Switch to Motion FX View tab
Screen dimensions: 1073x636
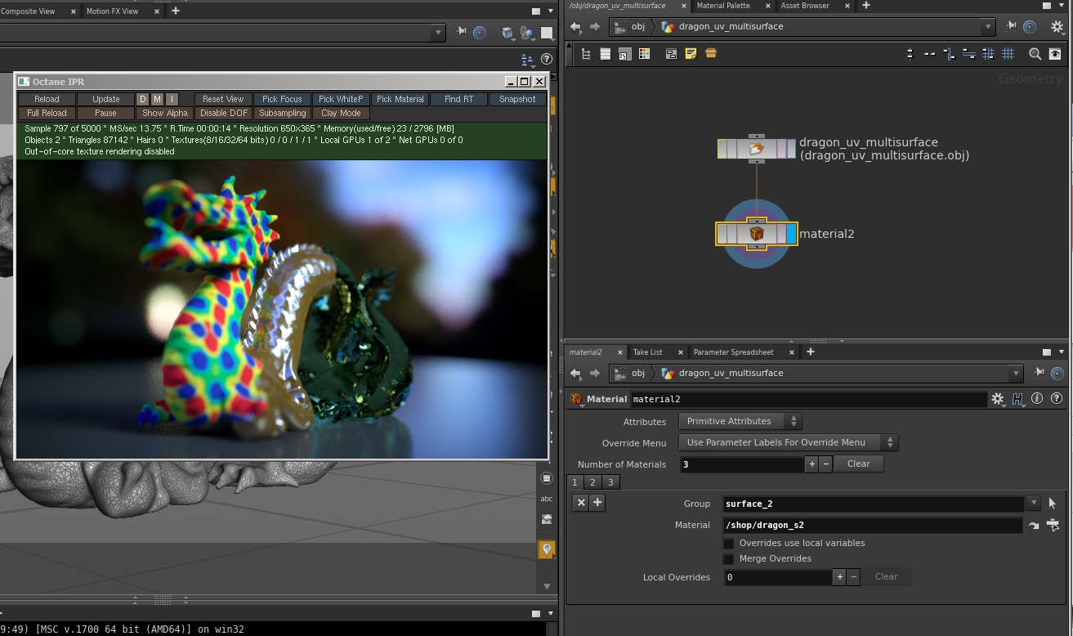(x=113, y=11)
